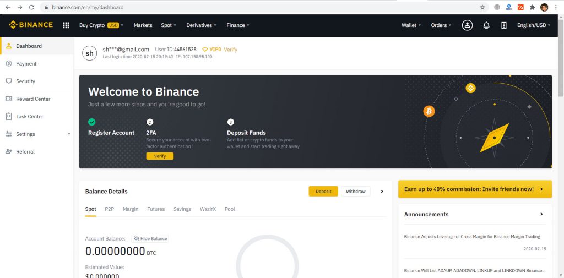
Task: Open the Chrome profile avatar
Action: pyautogui.click(x=544, y=7)
